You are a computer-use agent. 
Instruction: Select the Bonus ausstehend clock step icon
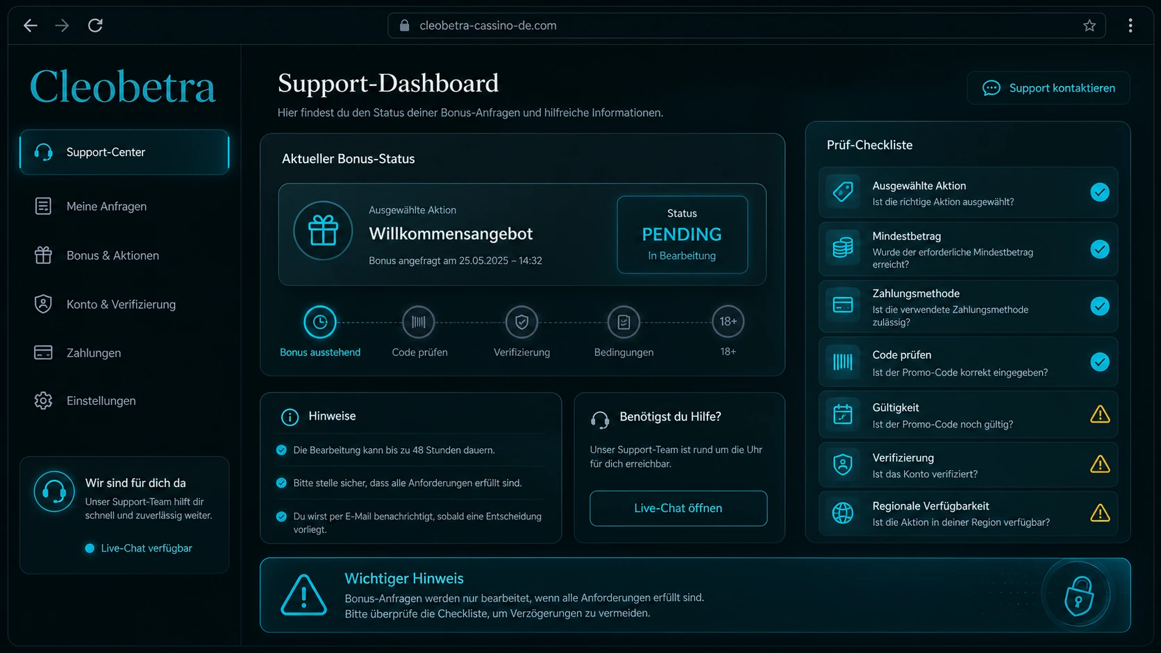click(x=320, y=322)
